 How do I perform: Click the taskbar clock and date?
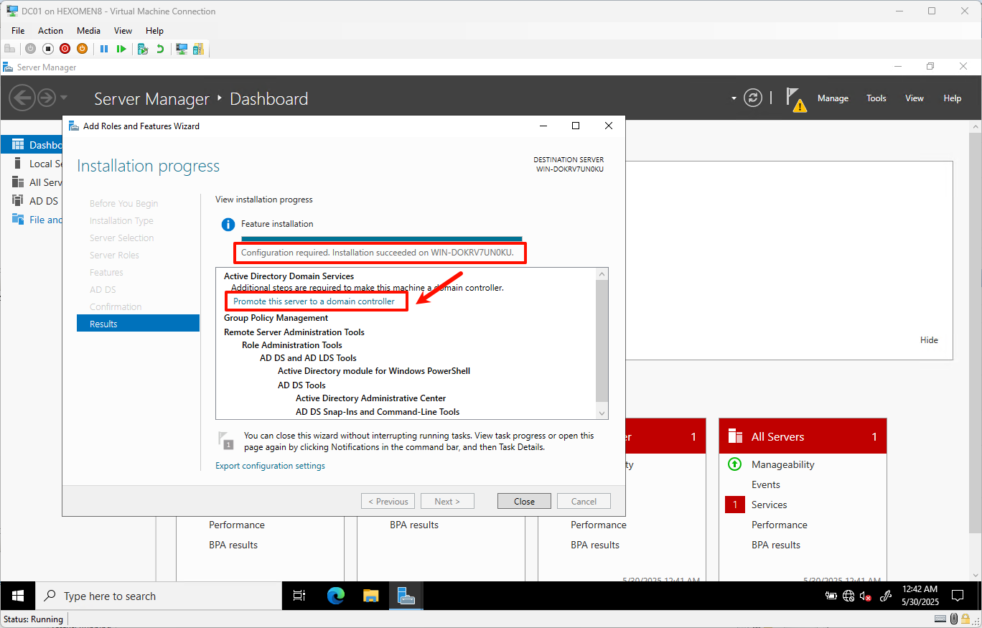[x=919, y=596]
